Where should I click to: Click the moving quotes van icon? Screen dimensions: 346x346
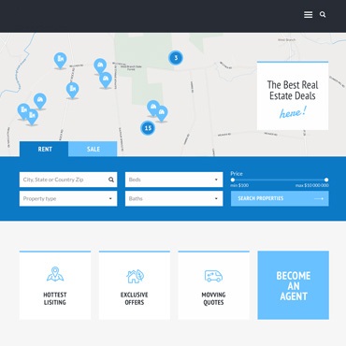213,276
